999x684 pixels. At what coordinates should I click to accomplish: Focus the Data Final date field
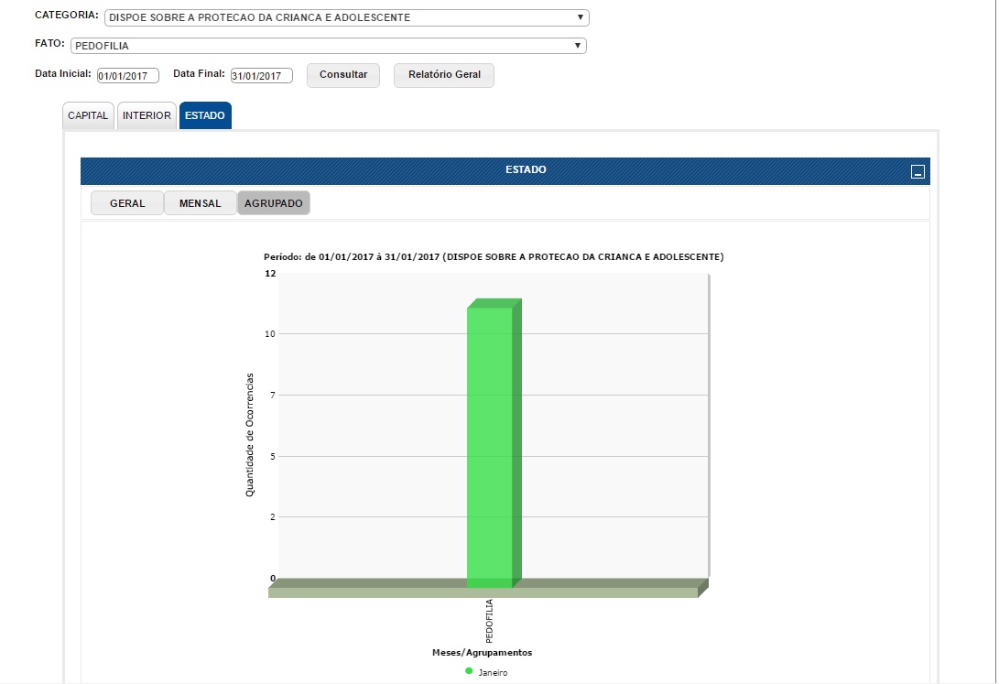(x=261, y=76)
